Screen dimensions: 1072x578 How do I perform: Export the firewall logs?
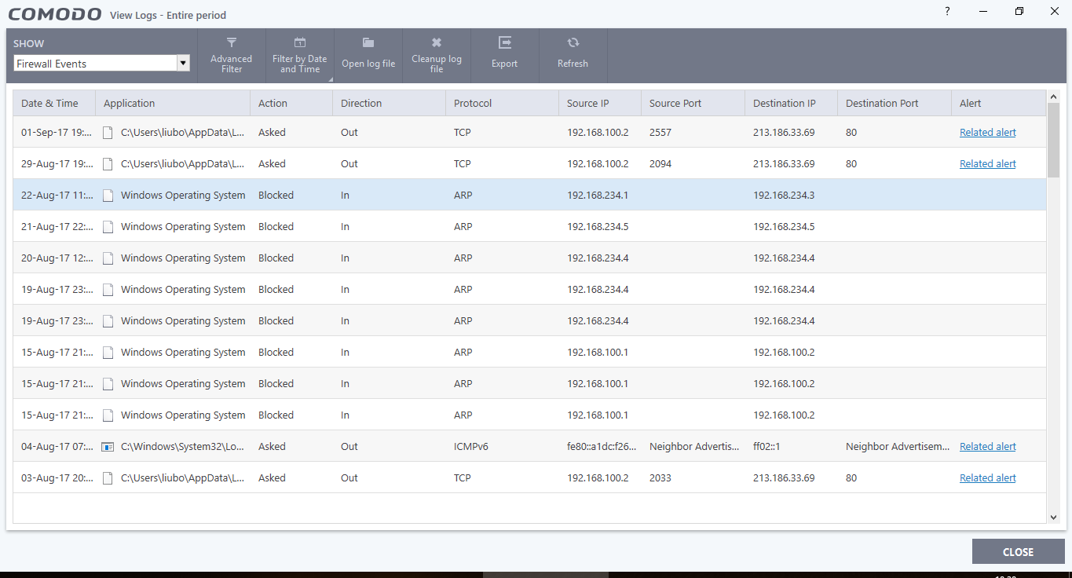[x=505, y=56]
